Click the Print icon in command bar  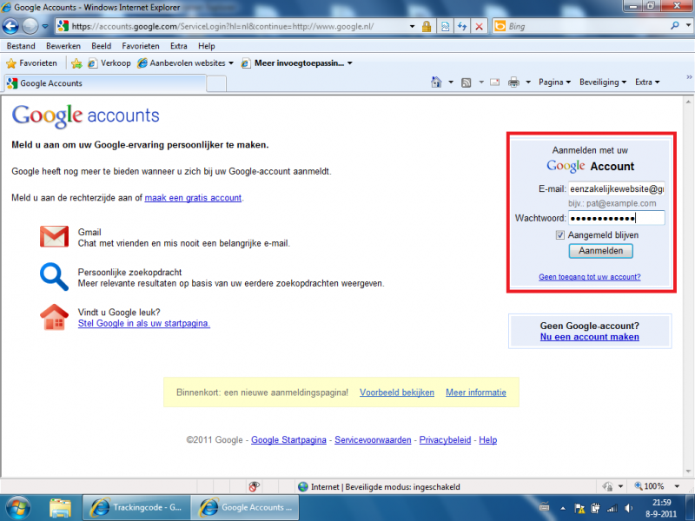coord(513,82)
